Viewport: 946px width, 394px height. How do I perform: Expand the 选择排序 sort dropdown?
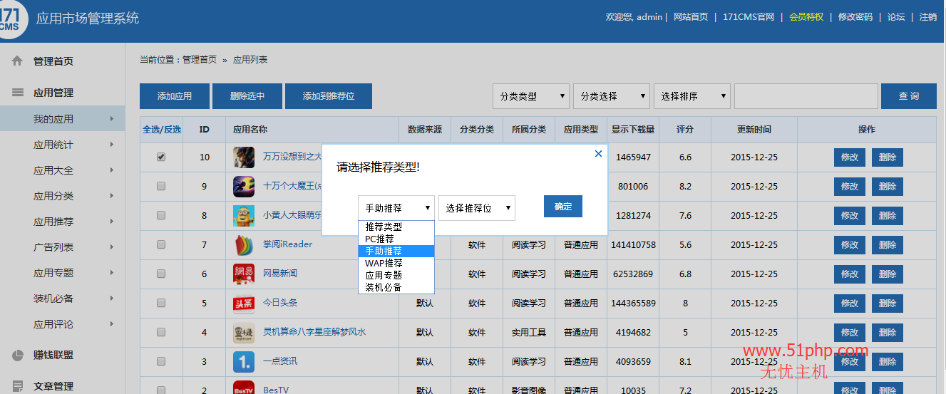tap(691, 96)
